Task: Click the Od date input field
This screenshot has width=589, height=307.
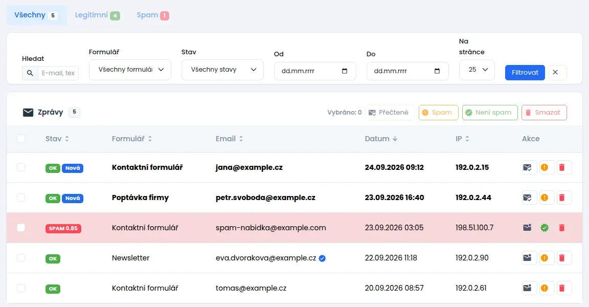Action: click(x=315, y=71)
